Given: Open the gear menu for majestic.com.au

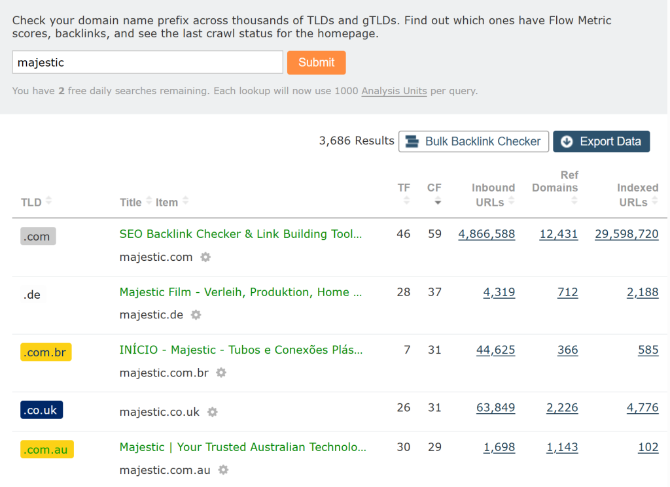Looking at the screenshot, I should point(222,470).
